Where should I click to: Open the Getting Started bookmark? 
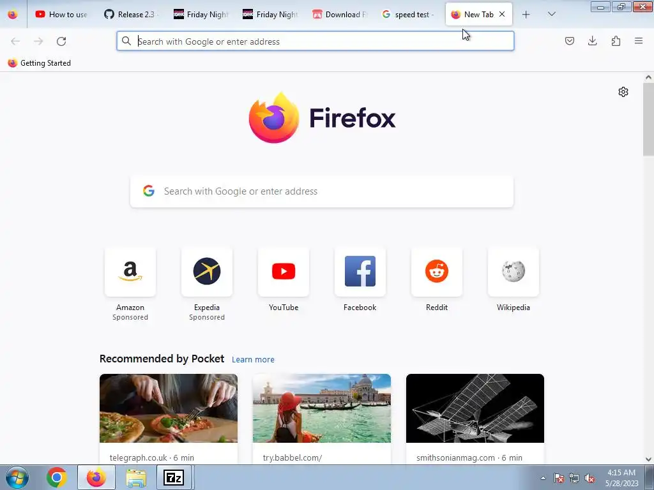coord(40,63)
